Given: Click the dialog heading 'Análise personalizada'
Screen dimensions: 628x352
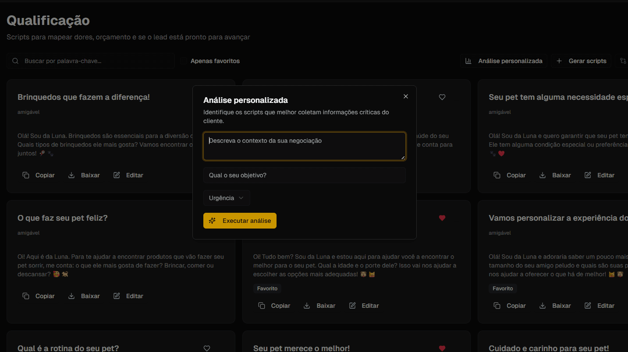Looking at the screenshot, I should coord(245,100).
